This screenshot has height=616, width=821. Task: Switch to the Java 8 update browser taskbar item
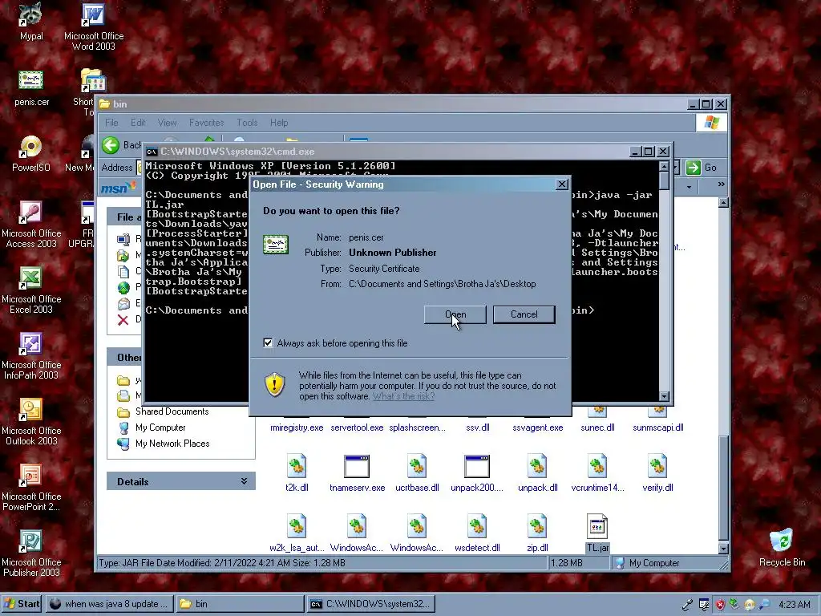109,604
